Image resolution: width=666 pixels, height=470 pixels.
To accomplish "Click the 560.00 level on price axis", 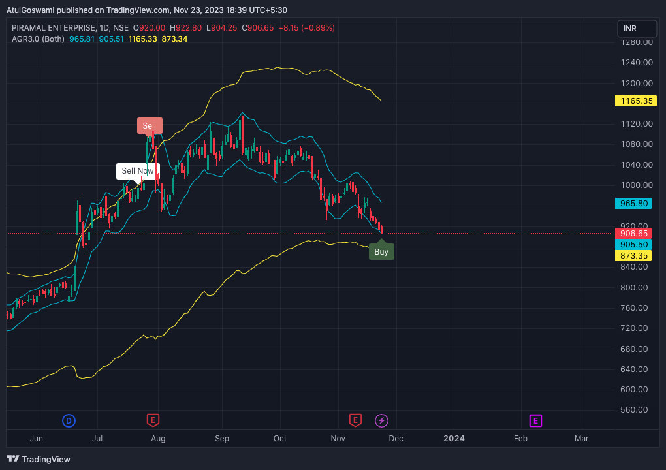I will tap(634, 410).
